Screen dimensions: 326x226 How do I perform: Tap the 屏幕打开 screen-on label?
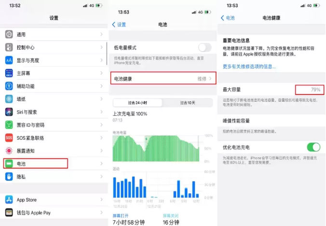(121, 216)
